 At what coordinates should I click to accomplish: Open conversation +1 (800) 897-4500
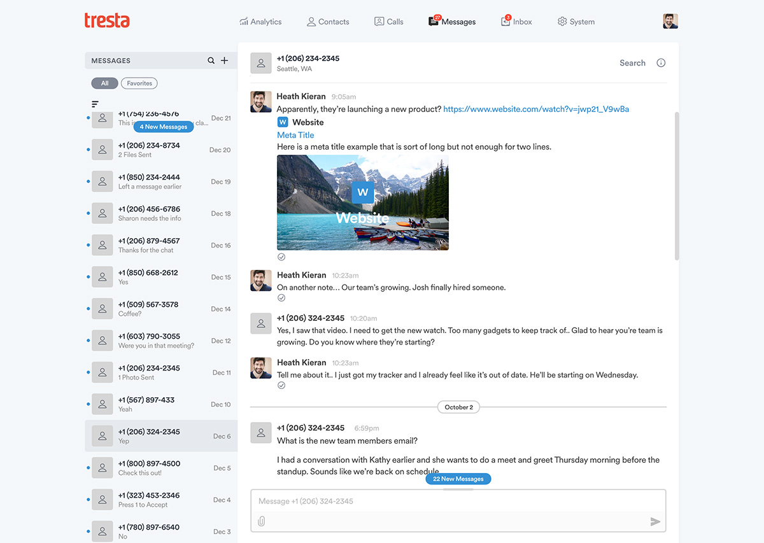click(x=161, y=468)
